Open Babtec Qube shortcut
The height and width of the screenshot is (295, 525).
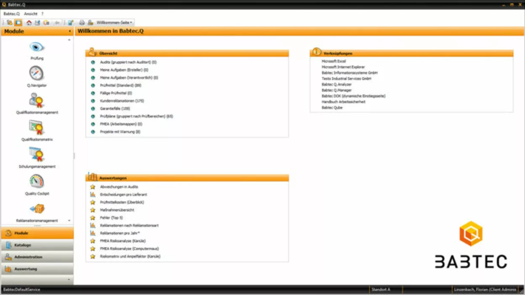click(x=332, y=108)
